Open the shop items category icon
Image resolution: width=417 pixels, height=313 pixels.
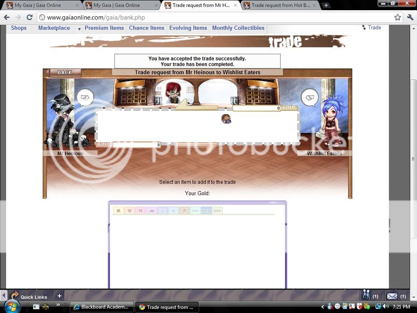(x=184, y=210)
